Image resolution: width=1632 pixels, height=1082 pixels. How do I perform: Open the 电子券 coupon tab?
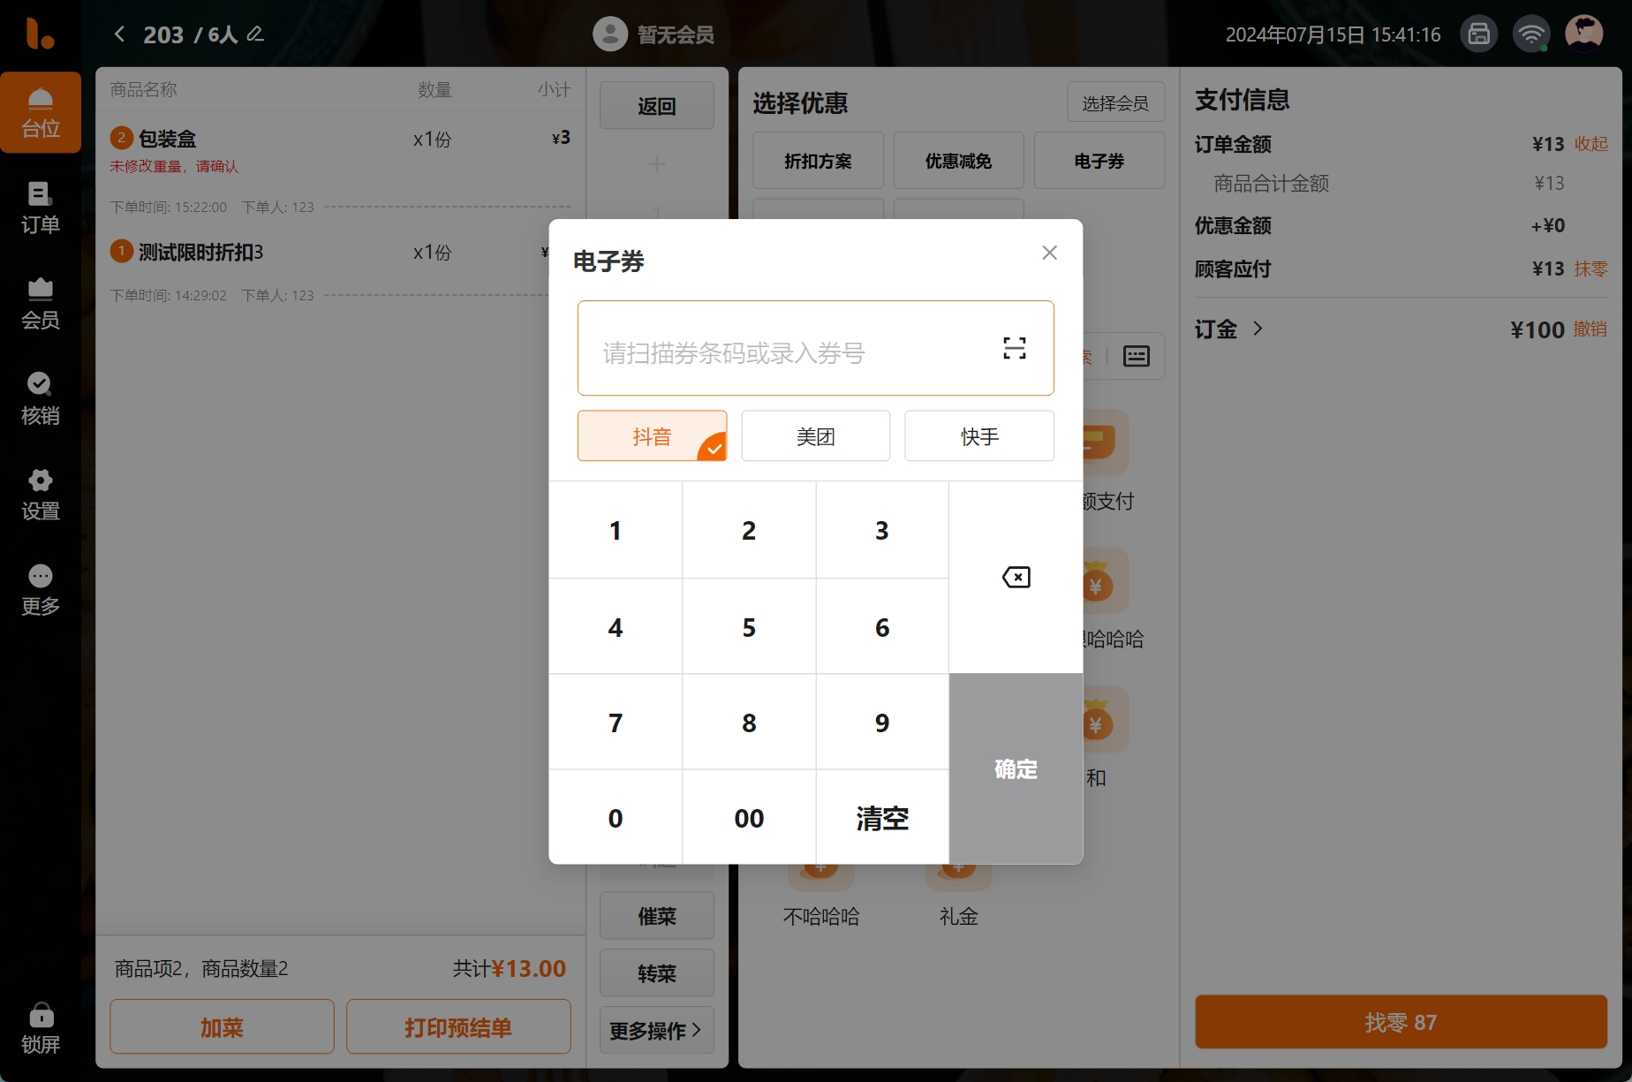(1099, 161)
